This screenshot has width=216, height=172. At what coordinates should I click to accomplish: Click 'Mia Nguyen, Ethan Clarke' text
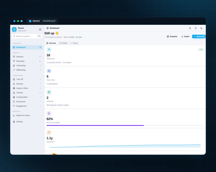pos(58,105)
